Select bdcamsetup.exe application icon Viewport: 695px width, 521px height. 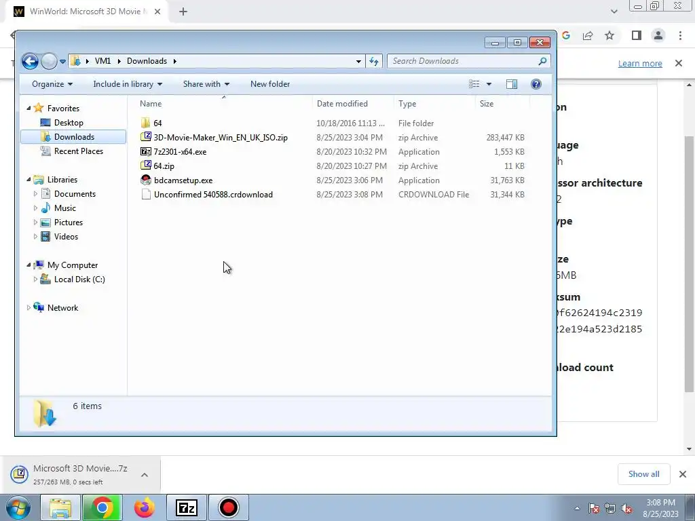click(x=145, y=180)
